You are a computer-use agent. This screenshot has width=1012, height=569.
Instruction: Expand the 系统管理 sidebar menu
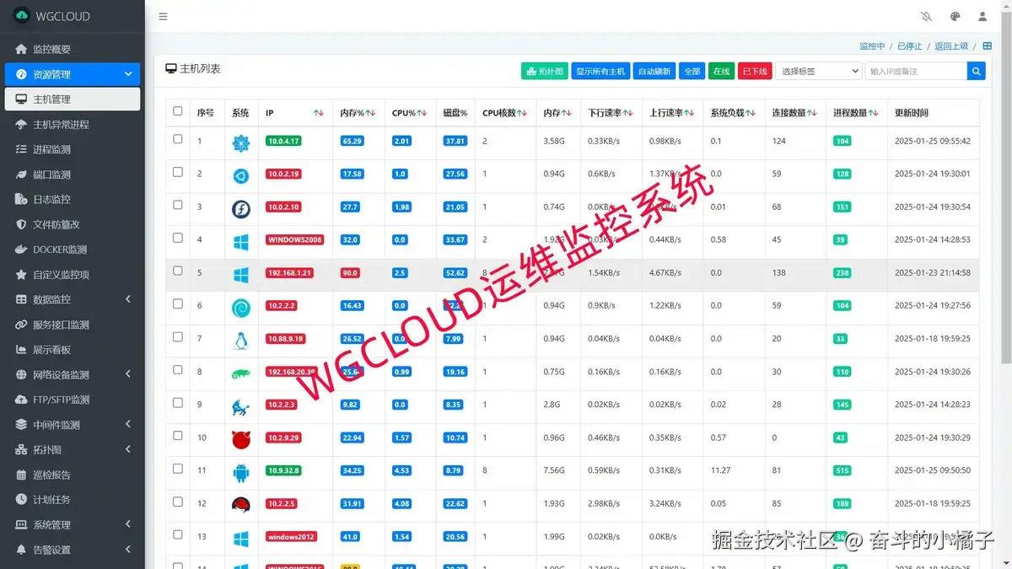click(x=73, y=524)
